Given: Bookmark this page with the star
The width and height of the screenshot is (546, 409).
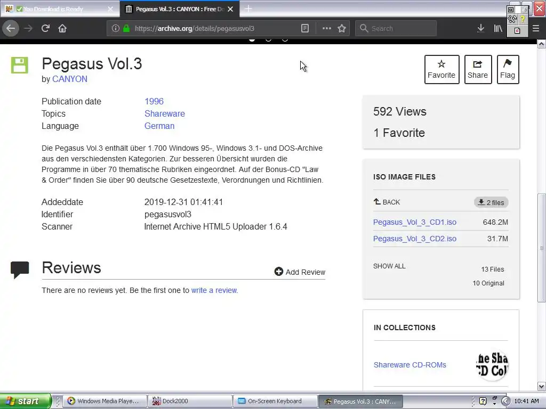Looking at the screenshot, I should pyautogui.click(x=342, y=28).
